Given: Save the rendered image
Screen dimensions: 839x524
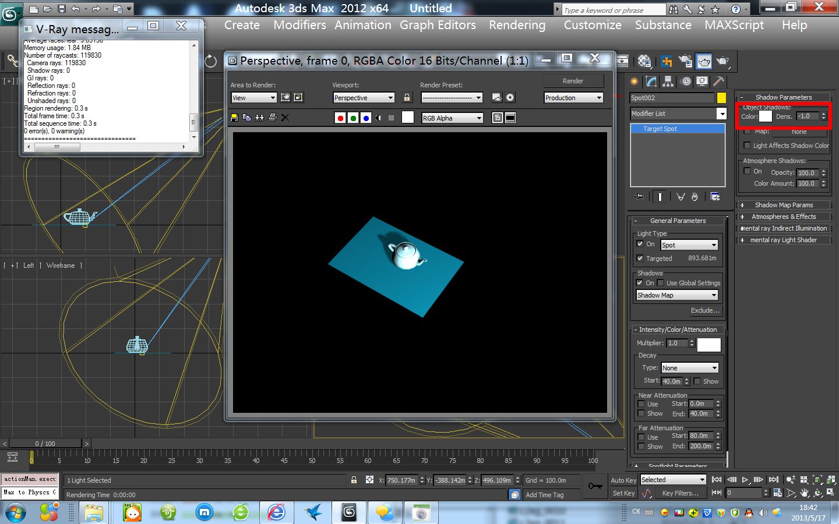Looking at the screenshot, I should 235,118.
